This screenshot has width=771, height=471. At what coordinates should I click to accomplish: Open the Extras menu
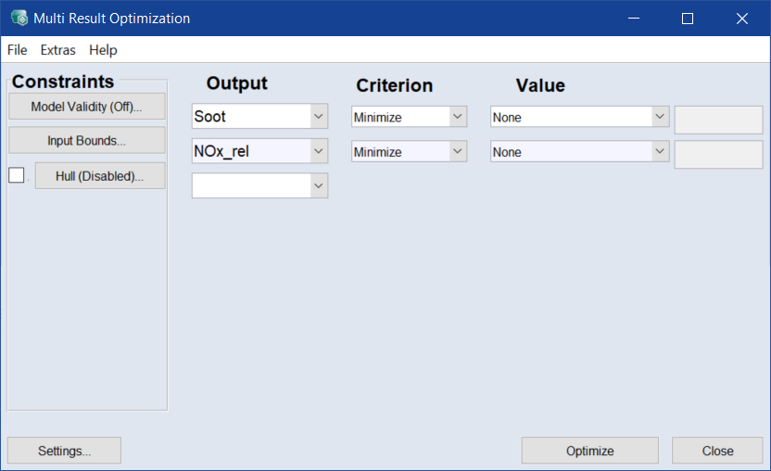(57, 50)
